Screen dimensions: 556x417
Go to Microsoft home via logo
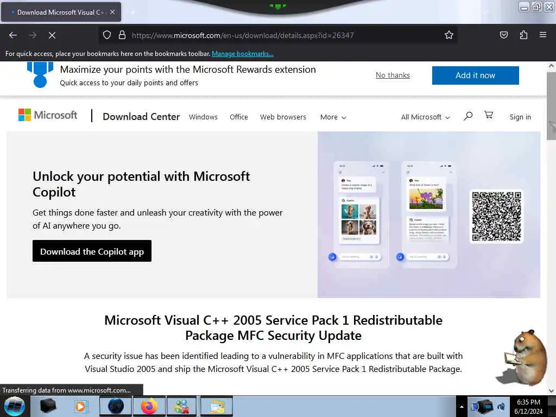(x=48, y=115)
